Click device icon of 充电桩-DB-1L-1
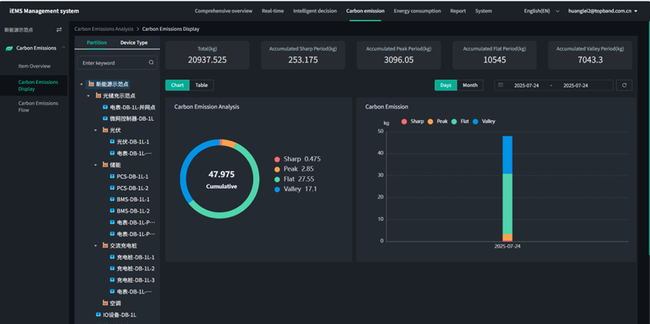Screen dimensions: 650x324 [112, 257]
